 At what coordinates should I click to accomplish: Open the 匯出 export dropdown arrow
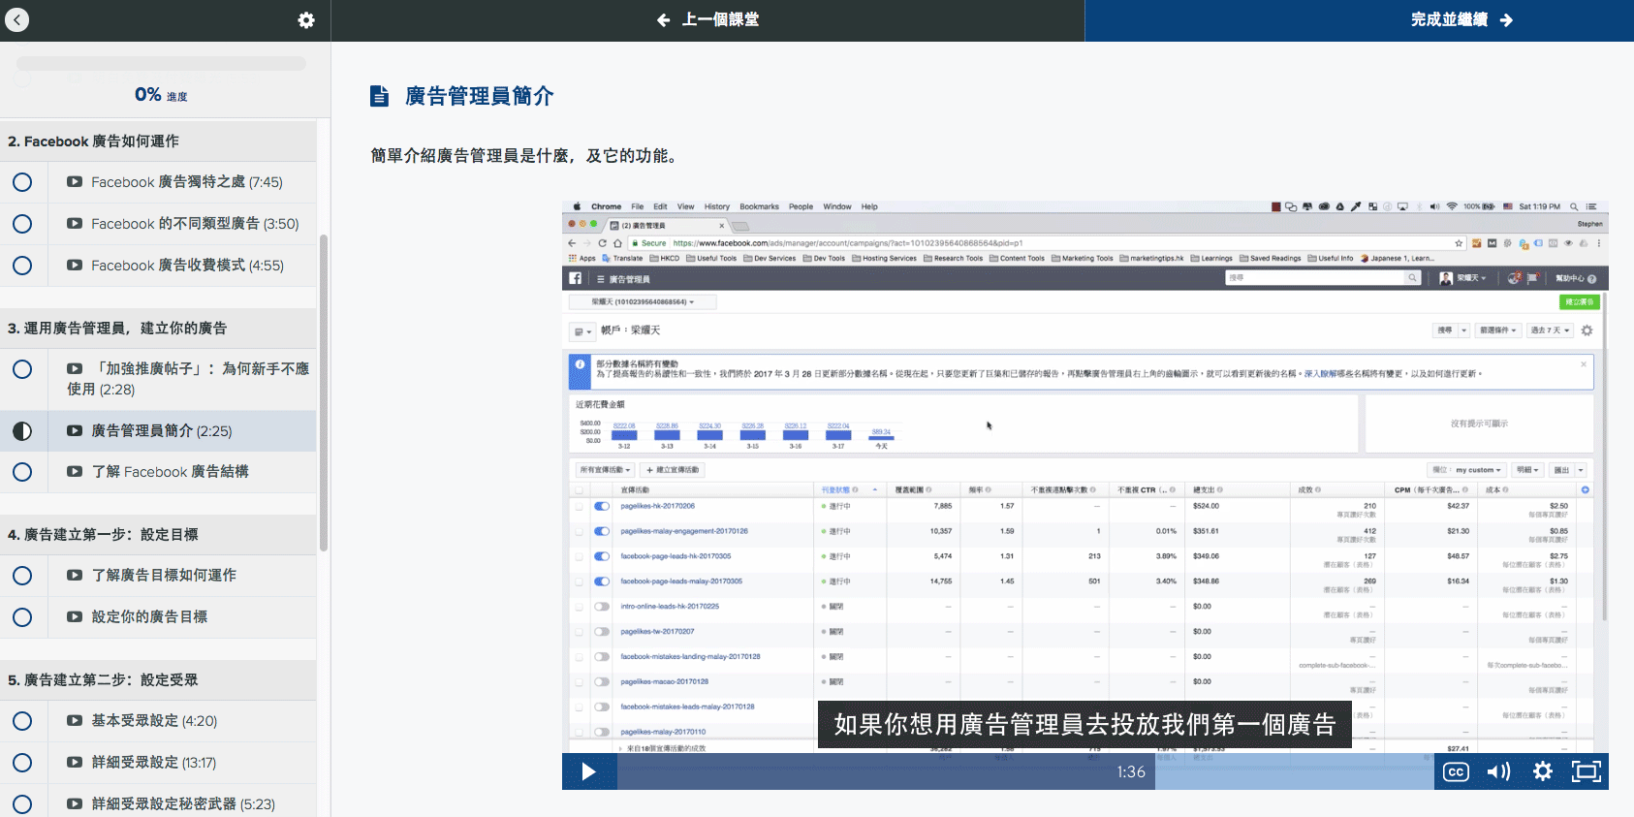pyautogui.click(x=1581, y=470)
